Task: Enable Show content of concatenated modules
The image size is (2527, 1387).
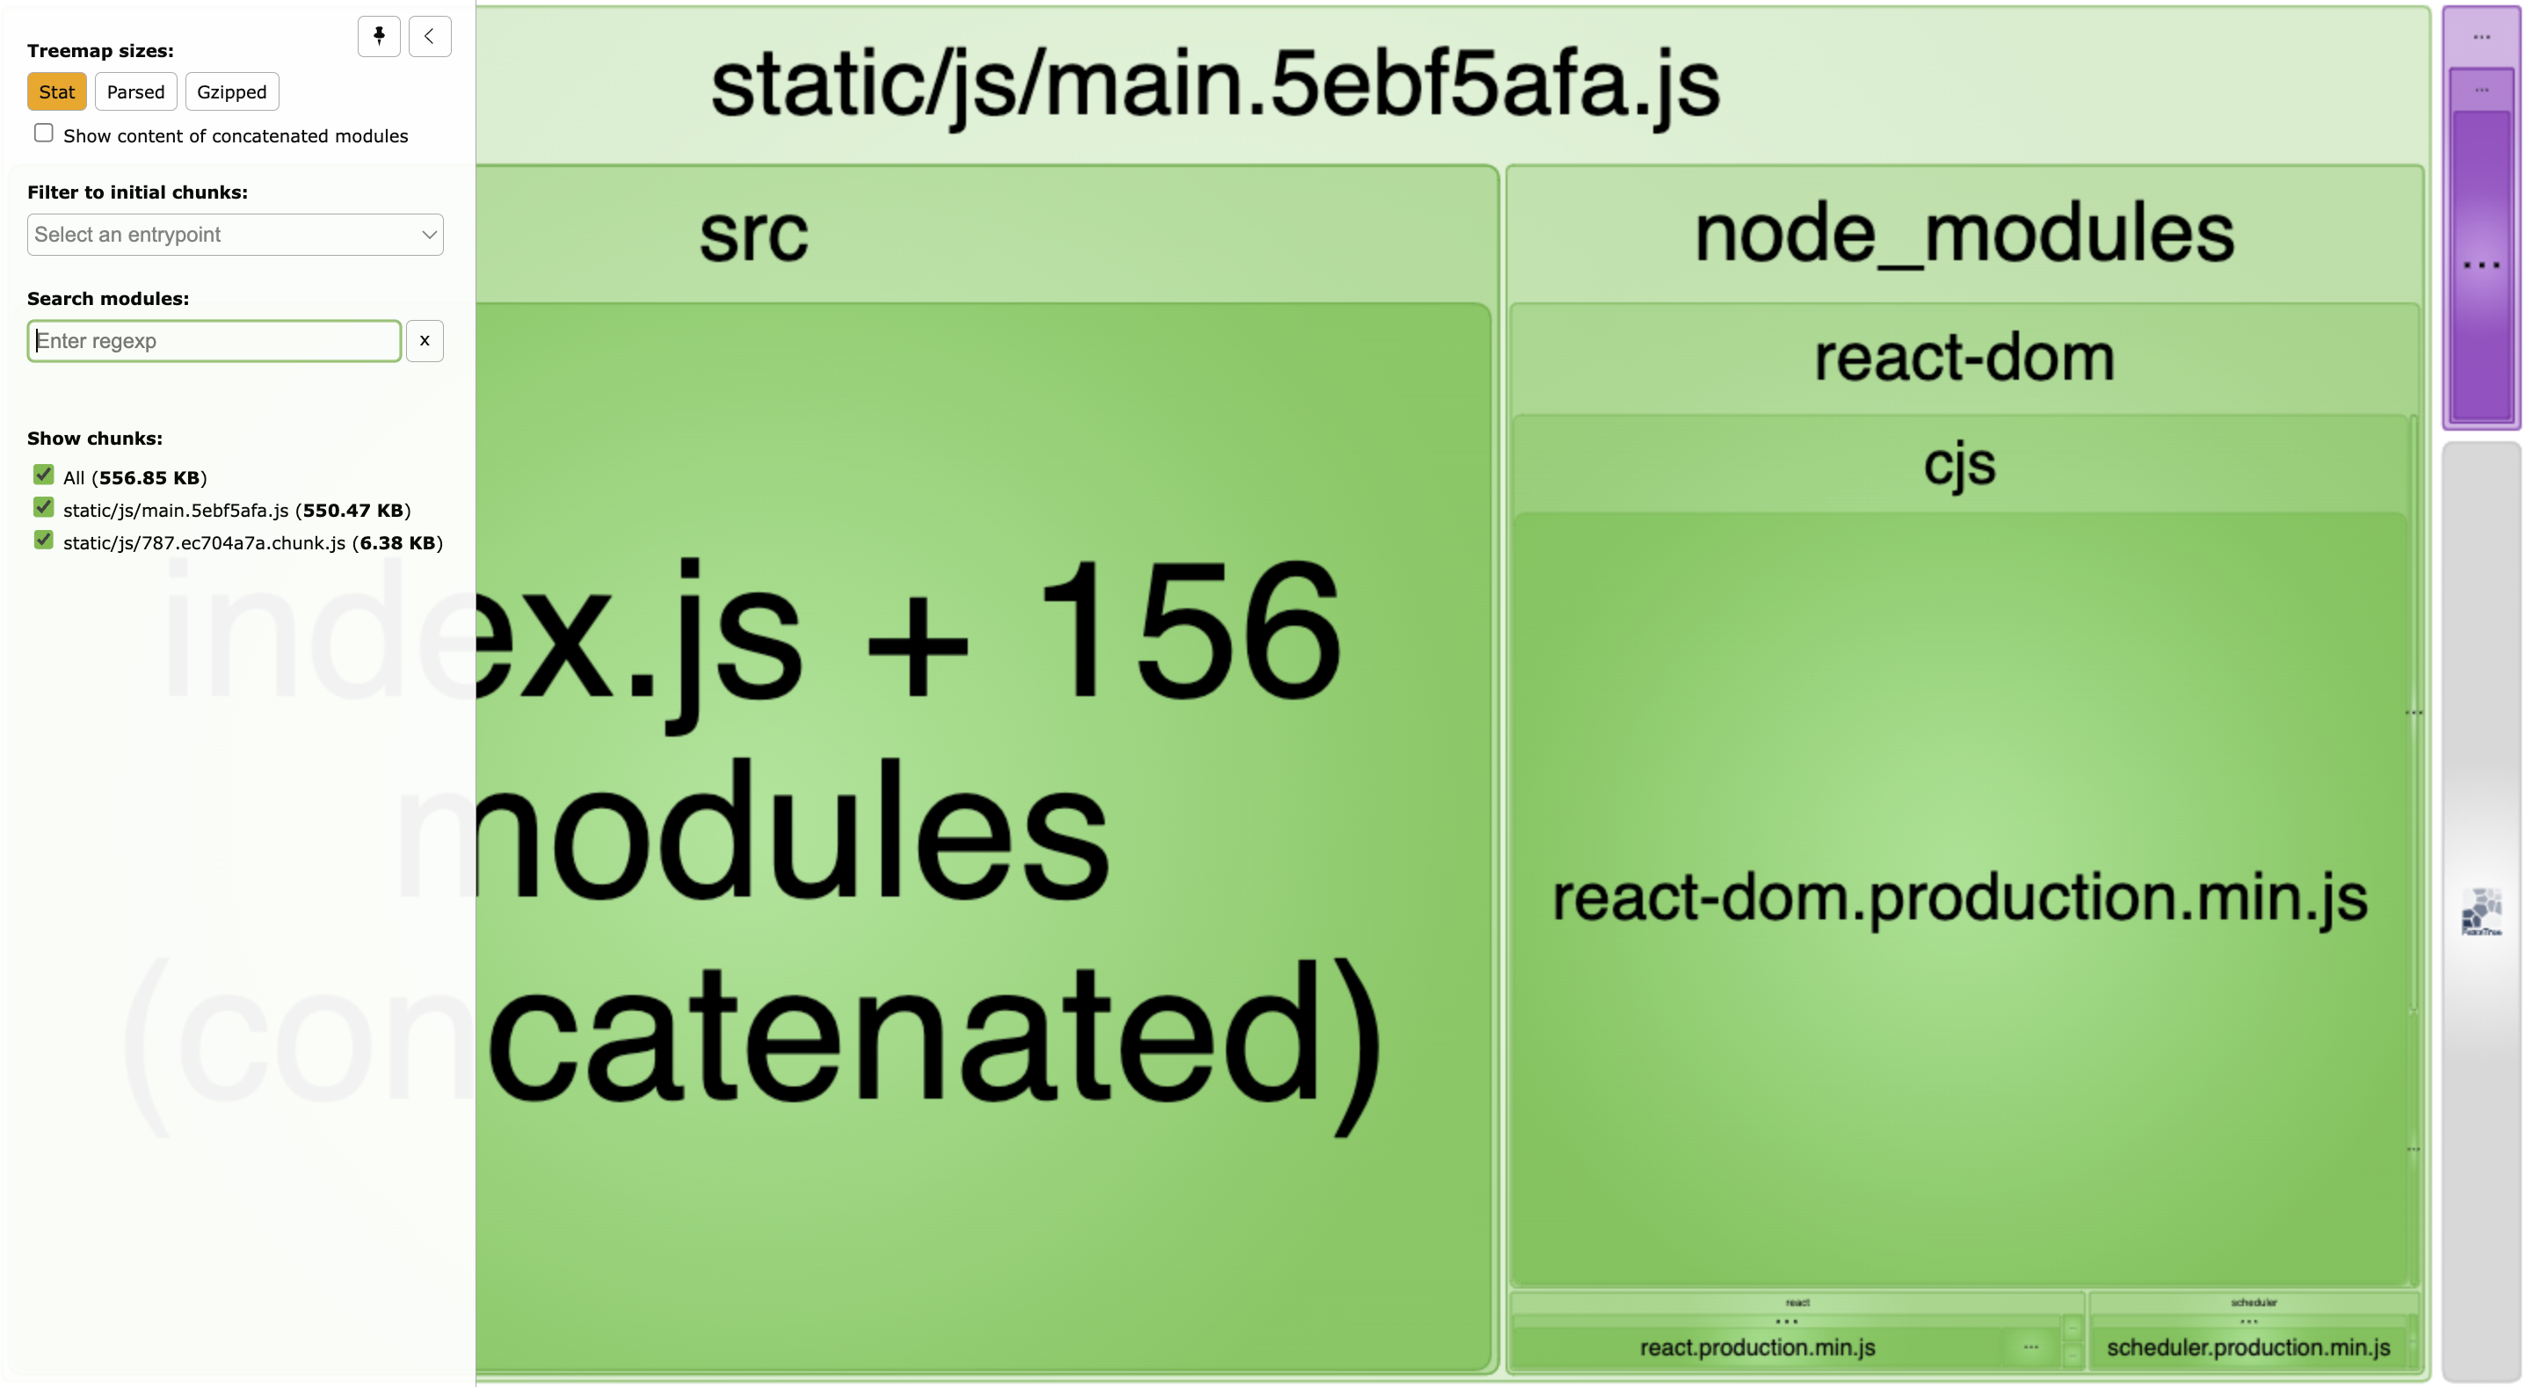Action: (41, 135)
